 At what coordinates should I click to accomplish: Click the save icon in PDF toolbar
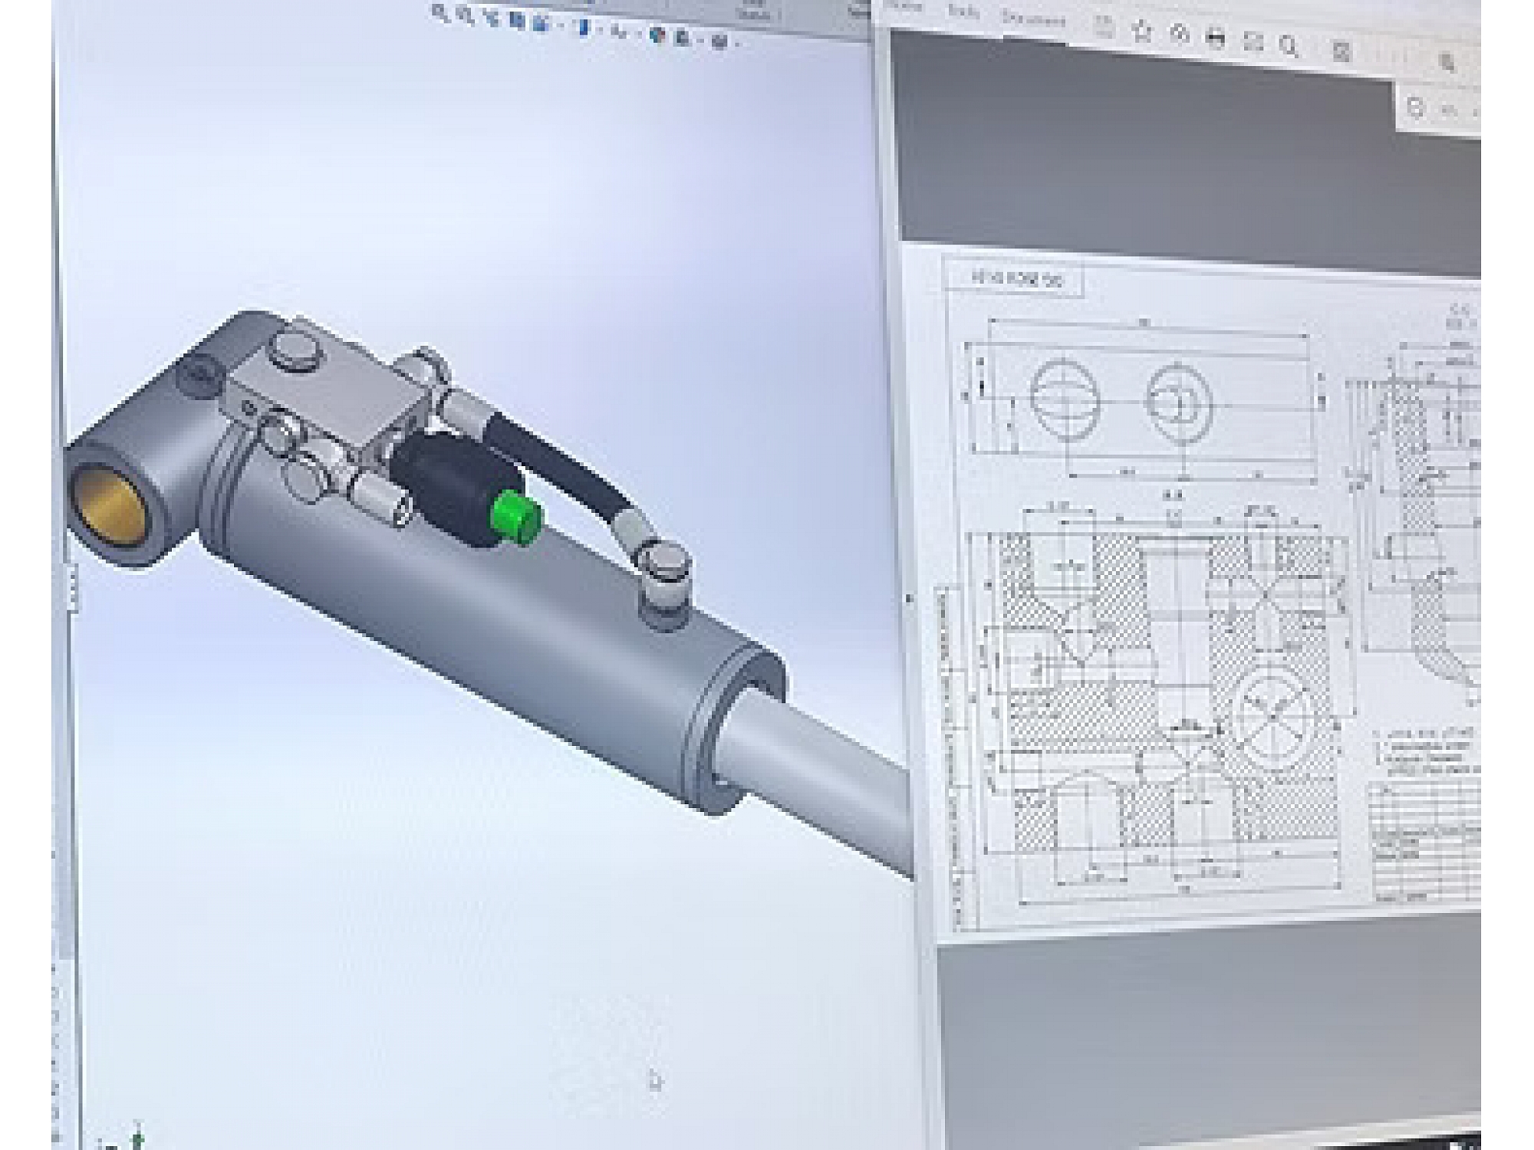1104,28
